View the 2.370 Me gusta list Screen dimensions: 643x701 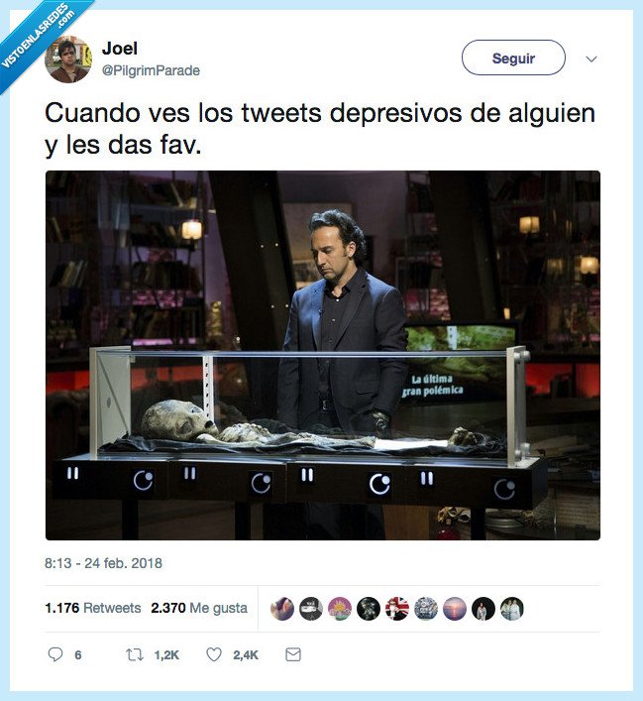click(x=199, y=608)
